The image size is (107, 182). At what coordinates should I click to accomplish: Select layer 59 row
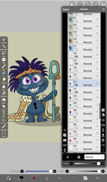click(x=84, y=33)
